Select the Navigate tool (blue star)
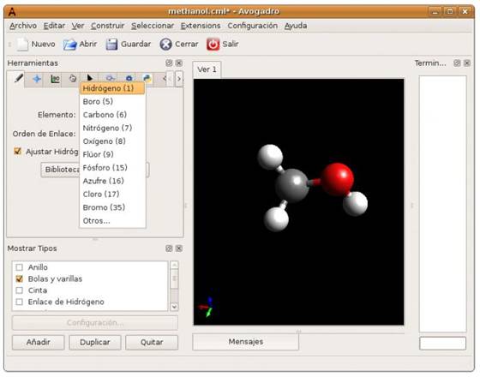Screen dimensions: 480x377 coord(37,79)
